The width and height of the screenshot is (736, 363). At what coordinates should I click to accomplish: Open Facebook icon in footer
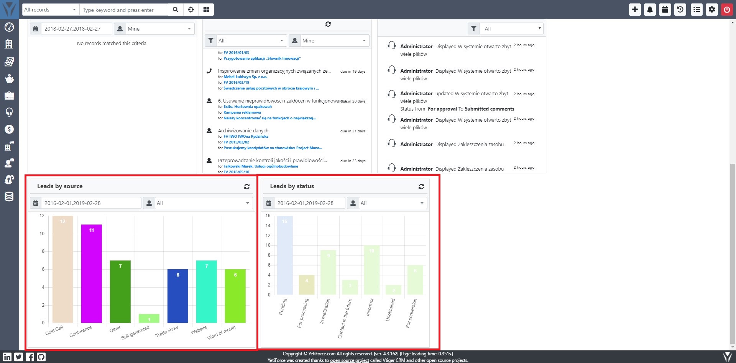point(30,357)
